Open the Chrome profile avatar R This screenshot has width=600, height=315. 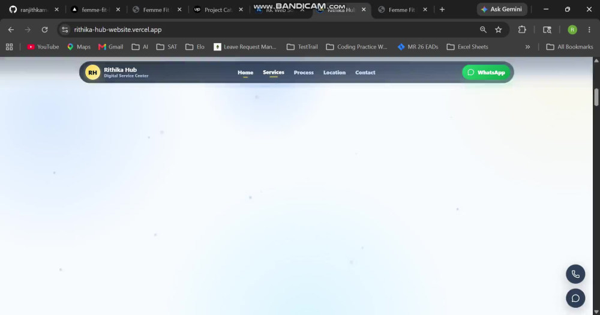point(572,29)
